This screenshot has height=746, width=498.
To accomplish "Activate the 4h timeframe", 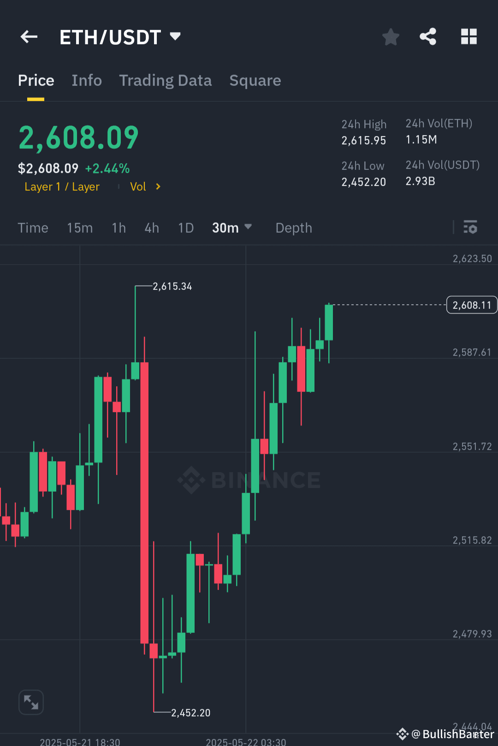I will tap(151, 228).
